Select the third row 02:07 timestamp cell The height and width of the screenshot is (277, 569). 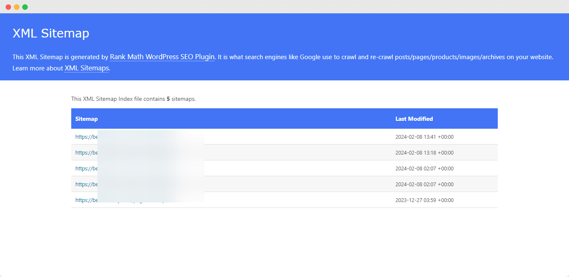424,168
